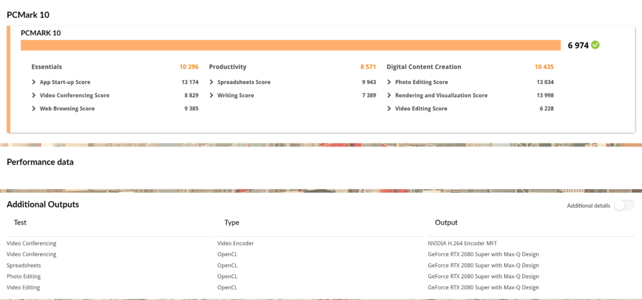Click the Video Encoder type cell
The image size is (642, 300).
(236, 243)
